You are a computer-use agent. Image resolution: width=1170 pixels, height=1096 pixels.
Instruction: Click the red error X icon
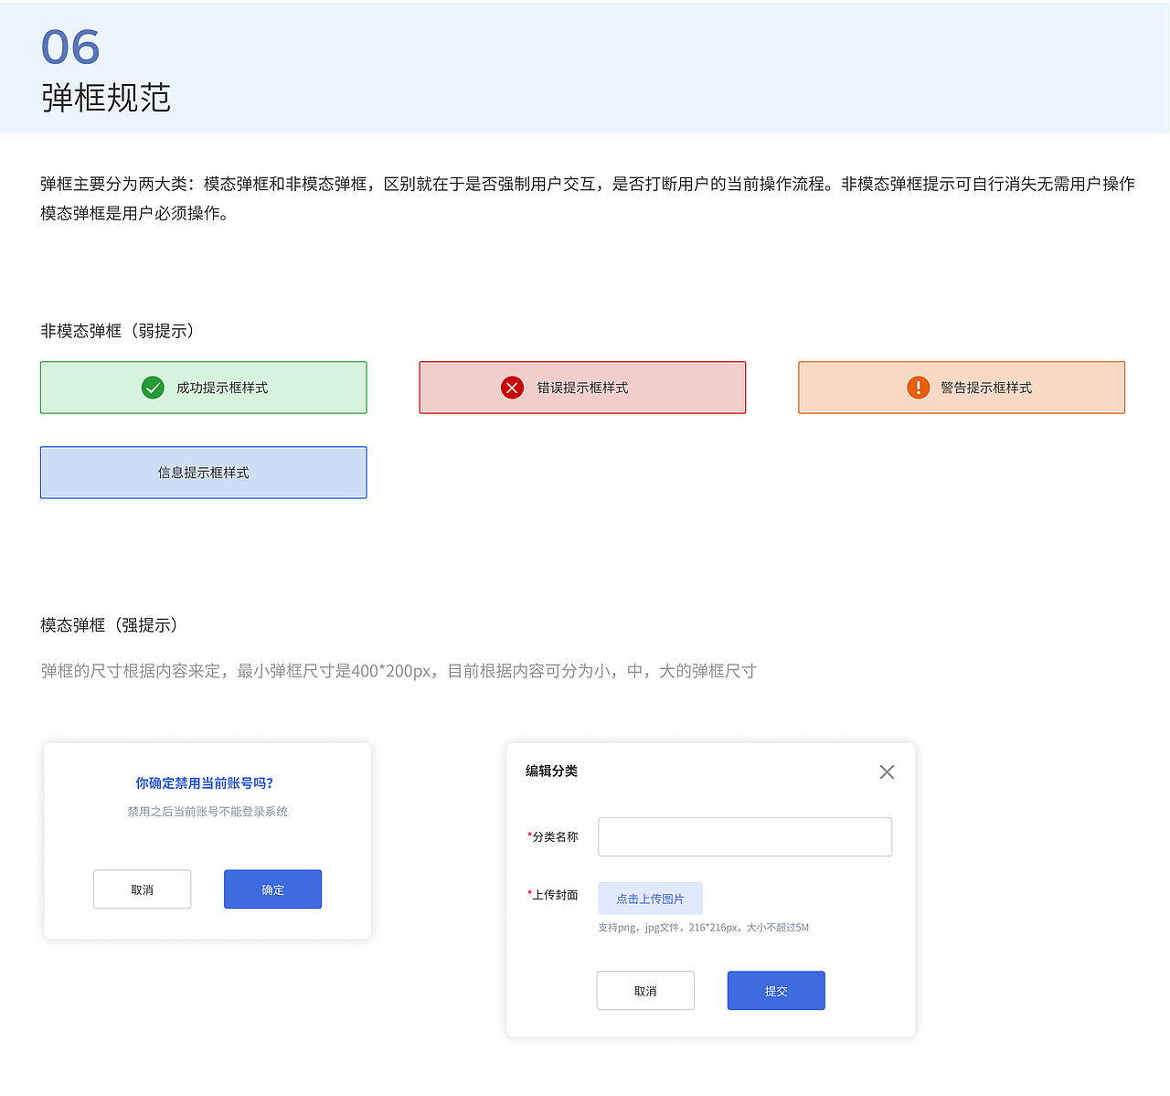point(512,387)
